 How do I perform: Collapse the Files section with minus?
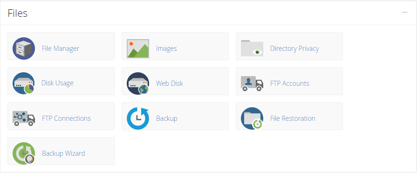coord(404,13)
